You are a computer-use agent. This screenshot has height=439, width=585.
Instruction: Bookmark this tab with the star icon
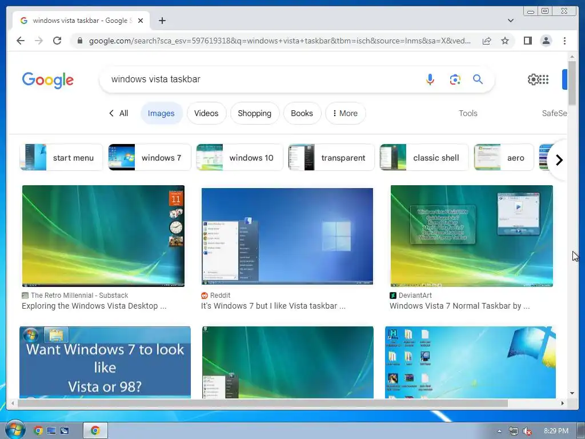point(505,41)
